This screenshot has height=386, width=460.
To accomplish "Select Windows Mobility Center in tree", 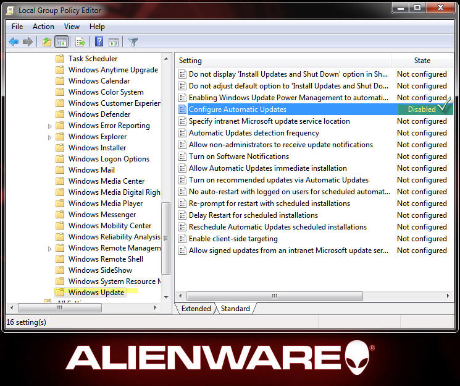I will (110, 226).
